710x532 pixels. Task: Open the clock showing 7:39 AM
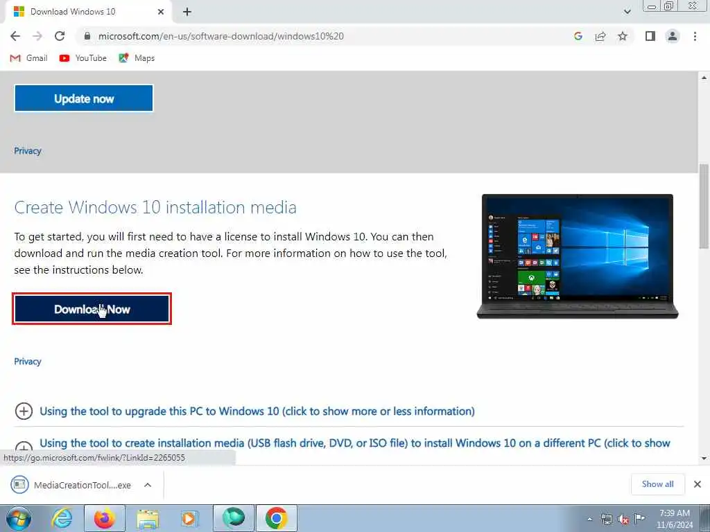pos(675,519)
